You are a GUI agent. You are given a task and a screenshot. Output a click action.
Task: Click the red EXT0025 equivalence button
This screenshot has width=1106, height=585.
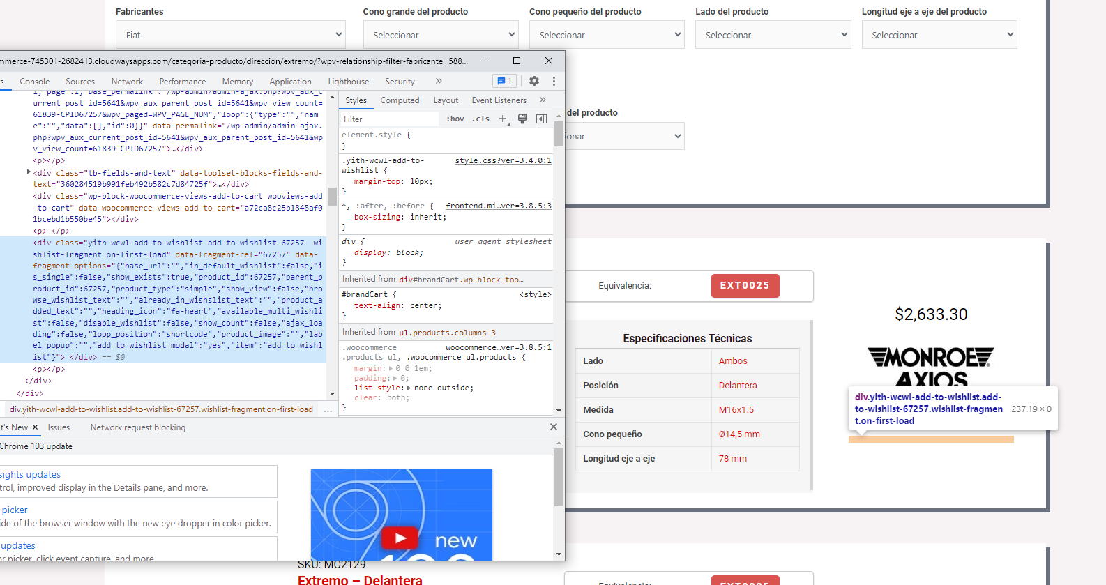point(745,286)
